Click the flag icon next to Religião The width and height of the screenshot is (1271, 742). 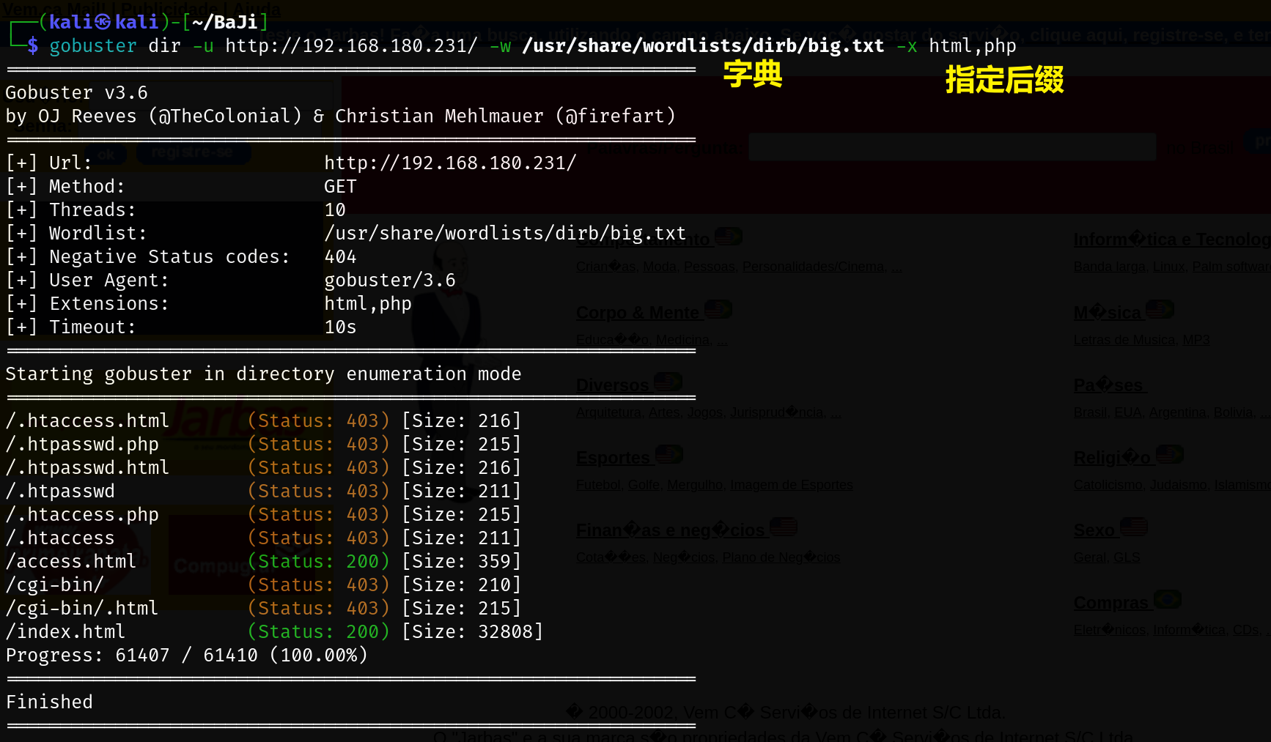coord(1169,455)
